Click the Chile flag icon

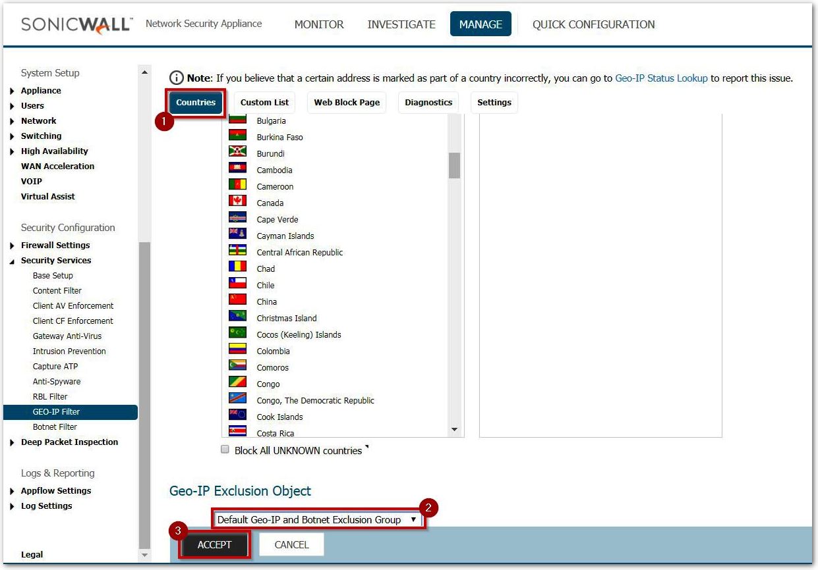tap(237, 283)
